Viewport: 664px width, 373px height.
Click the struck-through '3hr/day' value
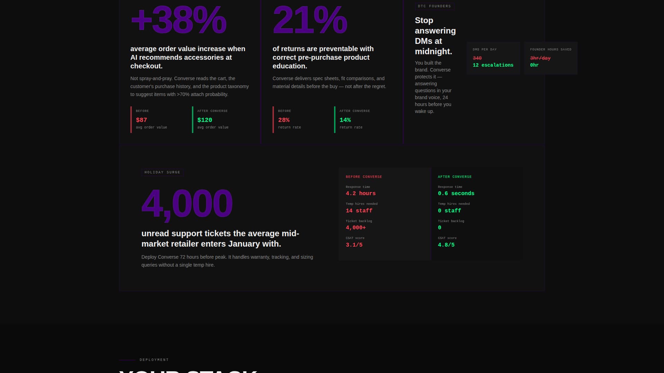coord(540,58)
